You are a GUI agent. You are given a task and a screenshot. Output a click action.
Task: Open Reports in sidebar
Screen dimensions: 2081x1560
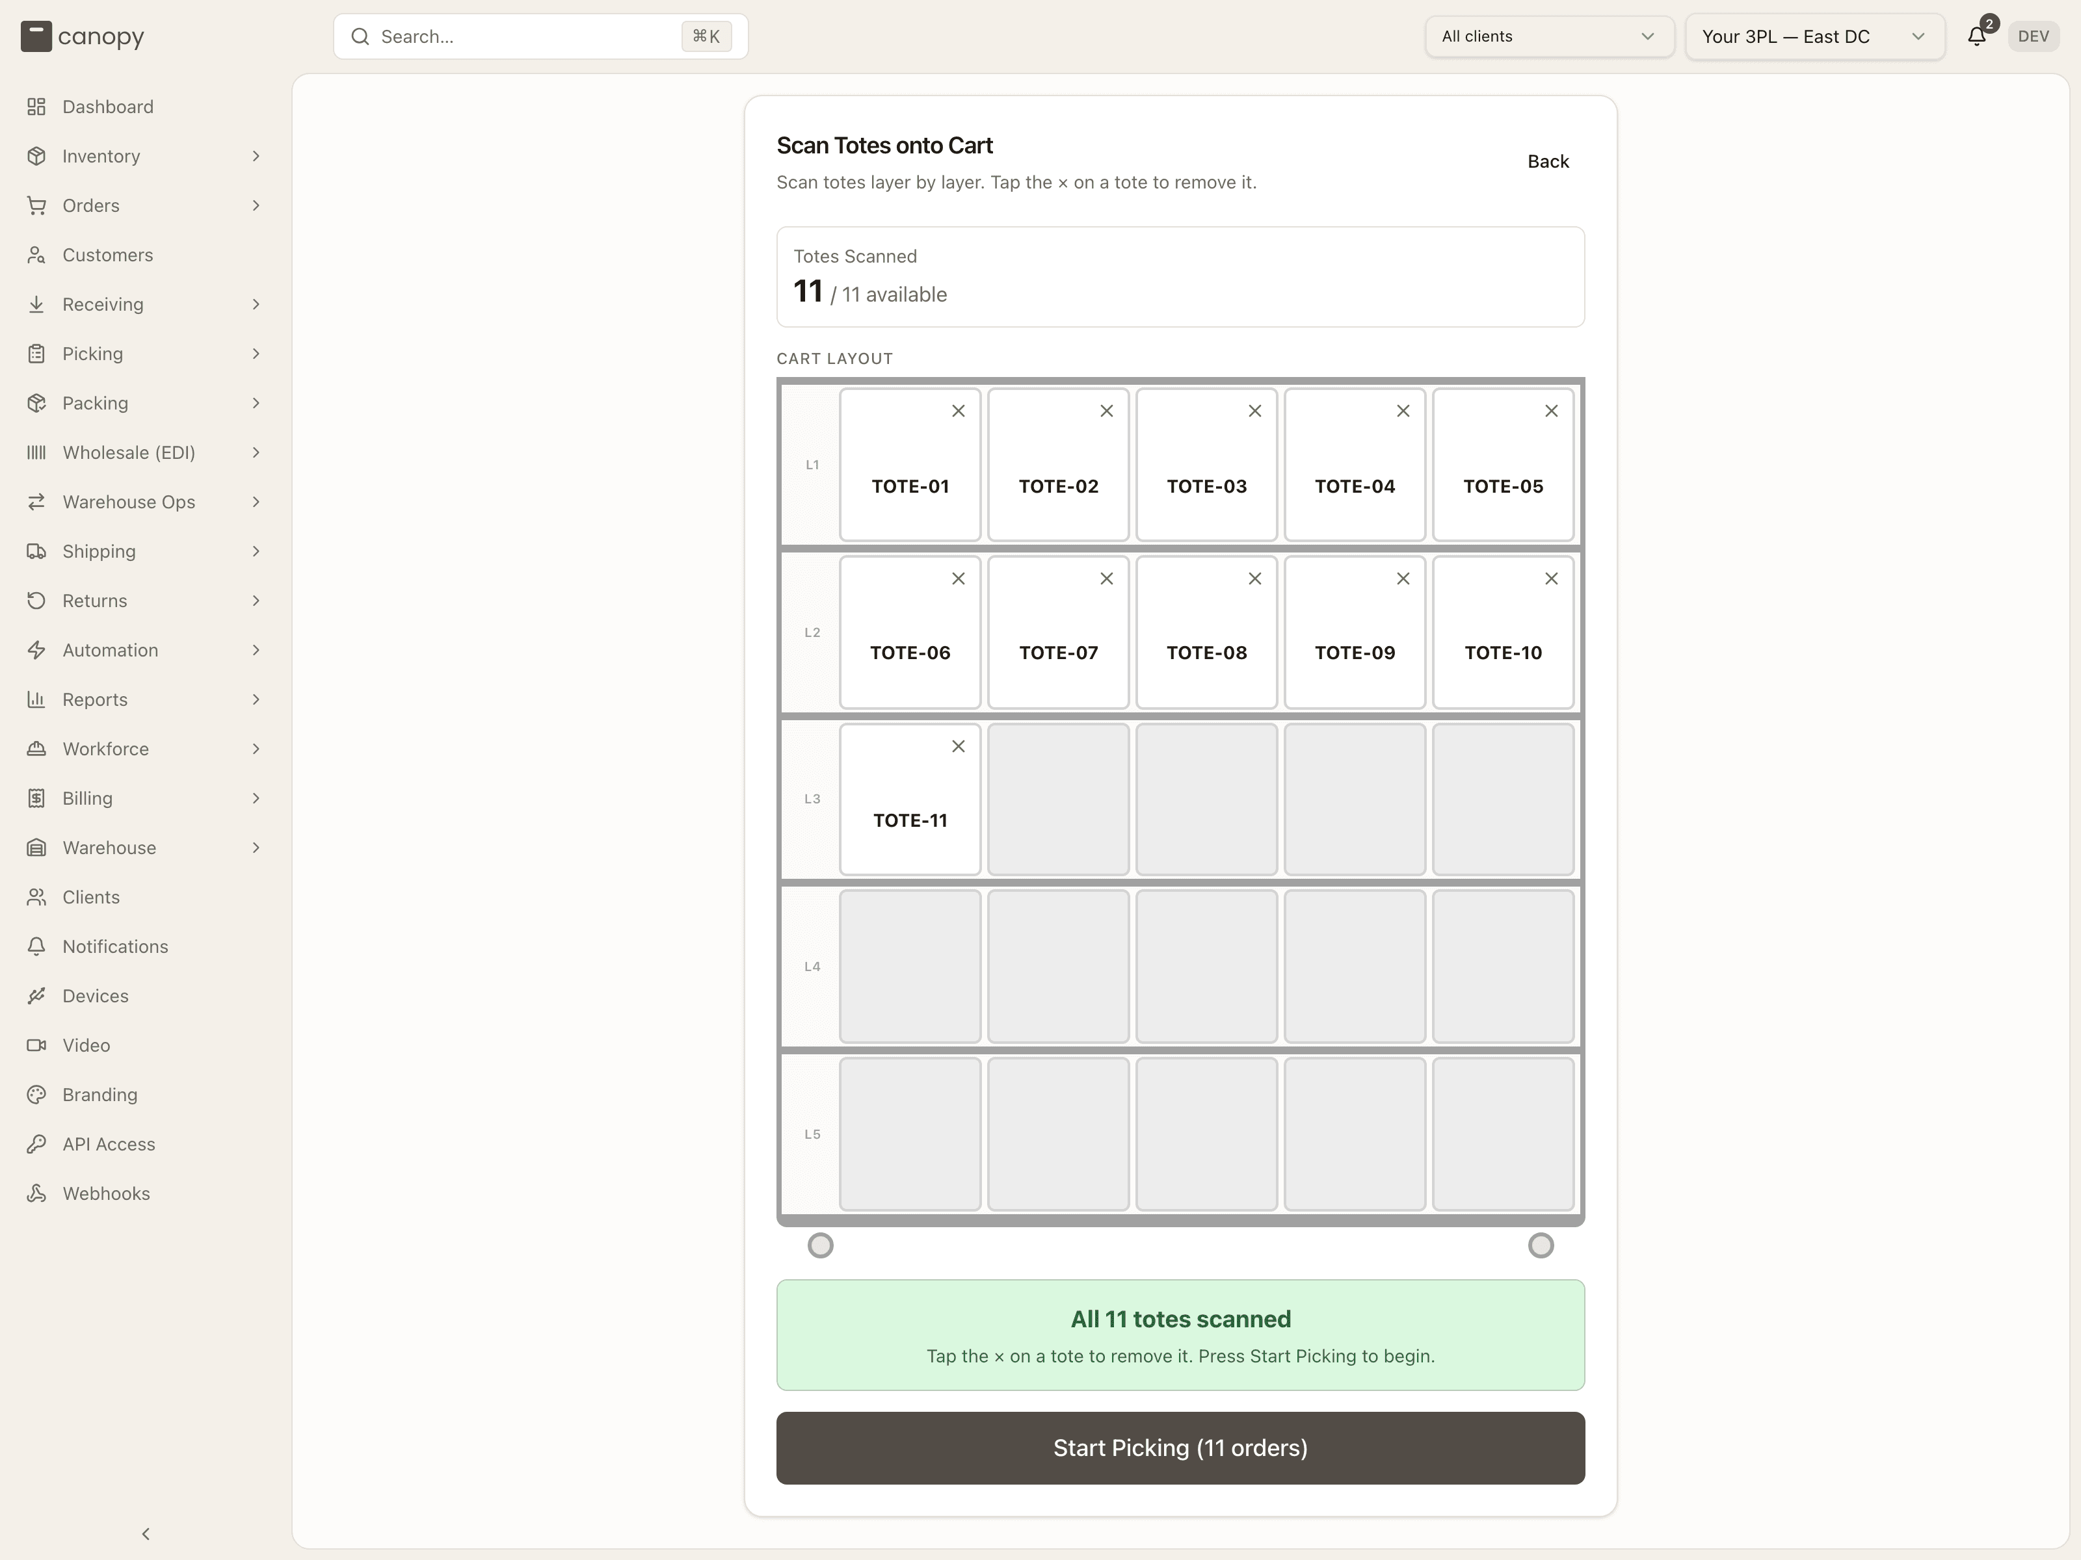coord(146,699)
